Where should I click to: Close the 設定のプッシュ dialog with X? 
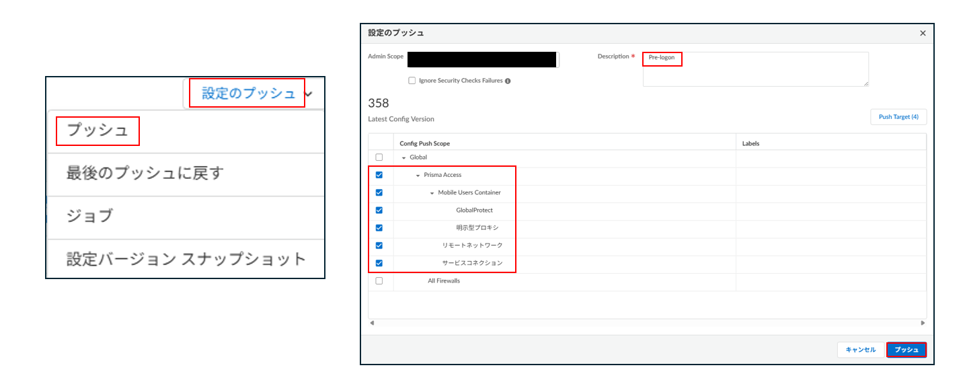coord(923,33)
